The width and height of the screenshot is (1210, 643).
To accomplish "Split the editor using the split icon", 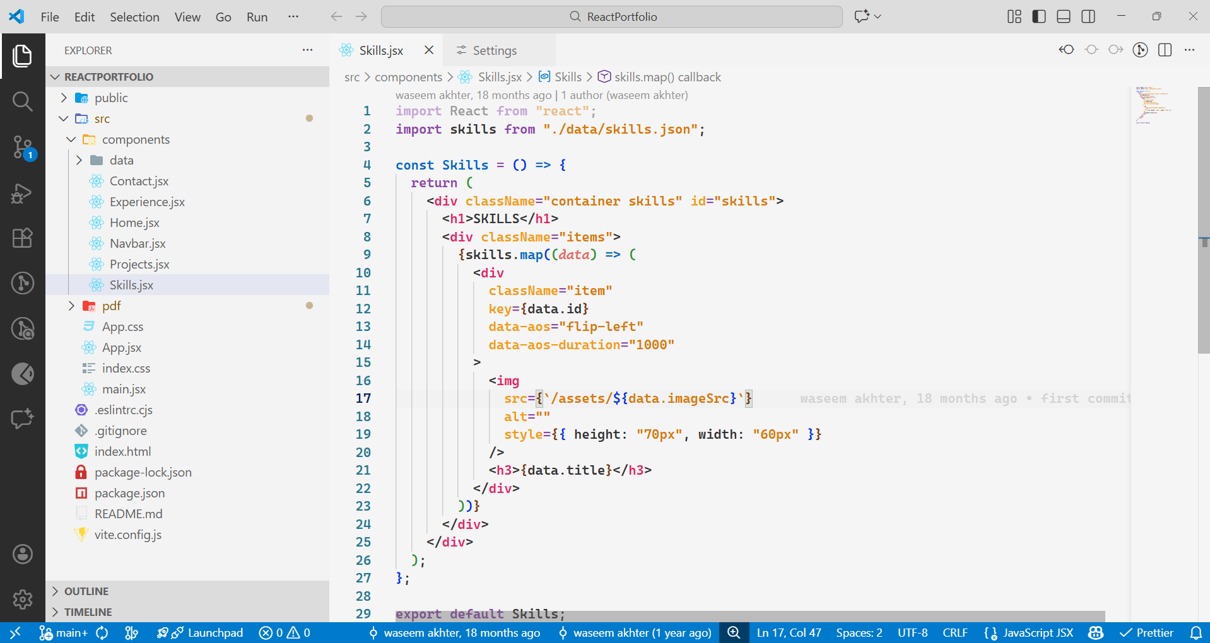I will tap(1165, 50).
